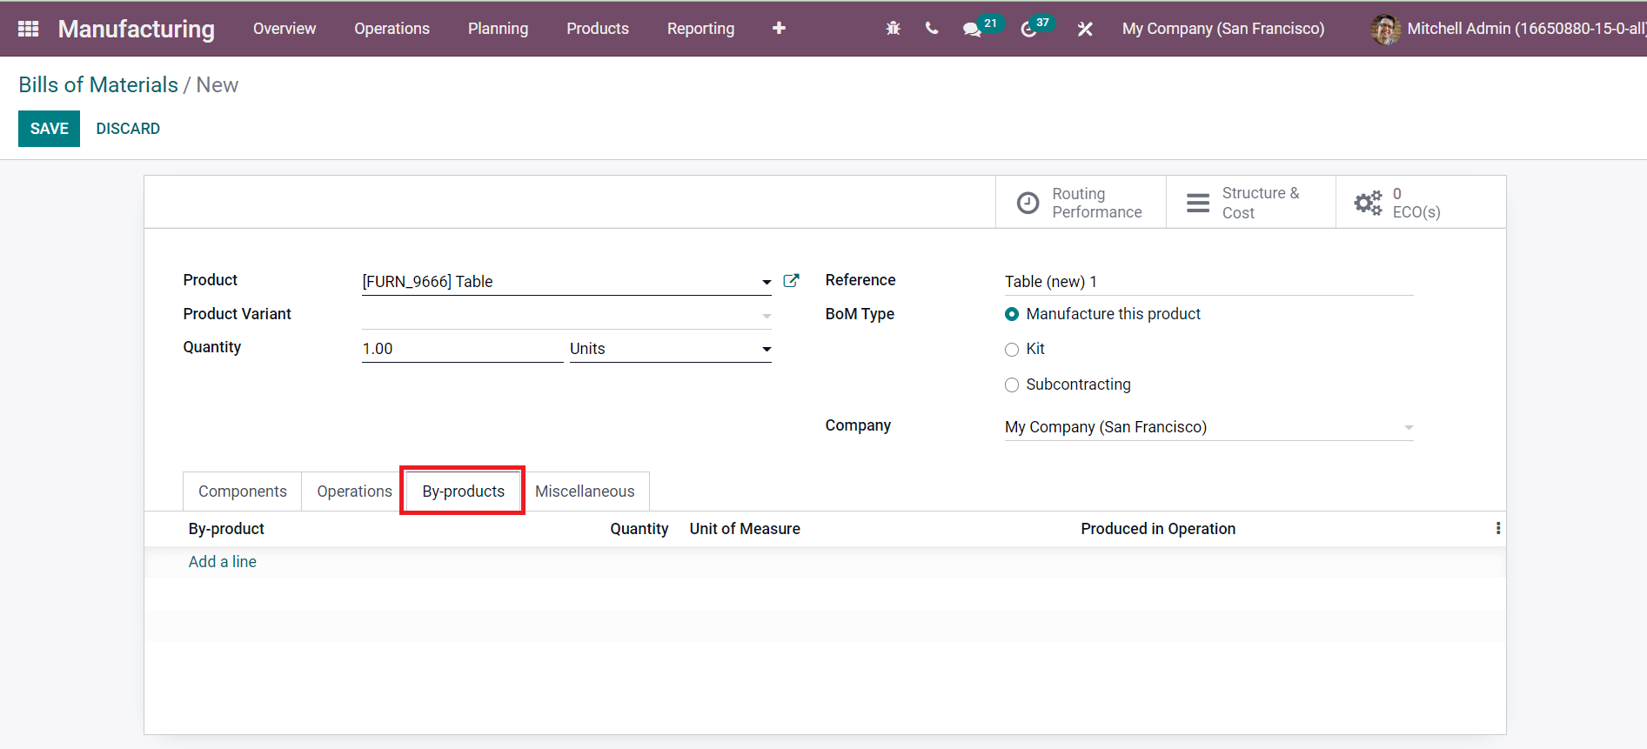Open the debug bug icon menu

[893, 29]
